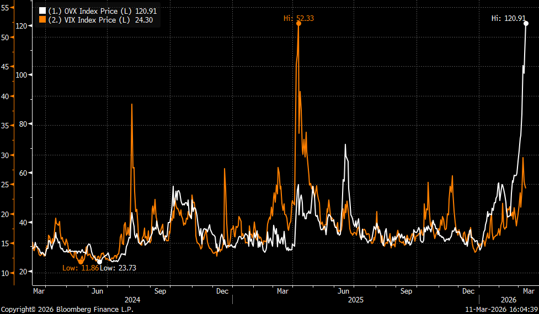Click the Bloomberg Finance L.P. copyright text

[x=67, y=310]
